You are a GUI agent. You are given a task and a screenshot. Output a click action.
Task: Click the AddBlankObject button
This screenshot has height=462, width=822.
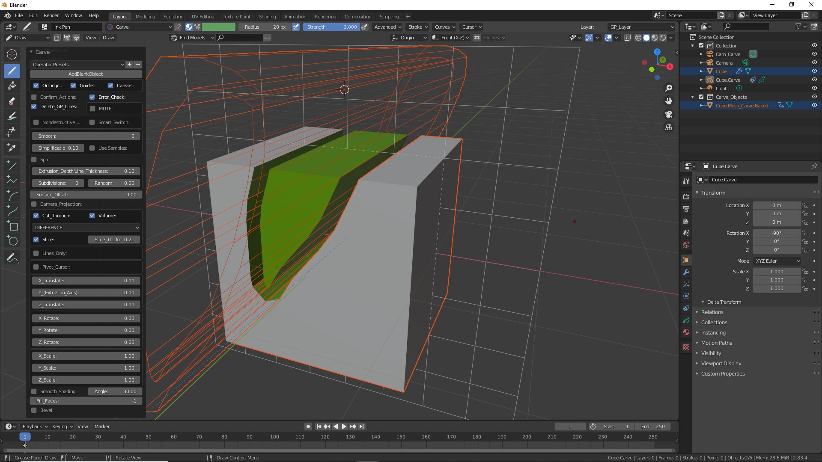pos(86,74)
